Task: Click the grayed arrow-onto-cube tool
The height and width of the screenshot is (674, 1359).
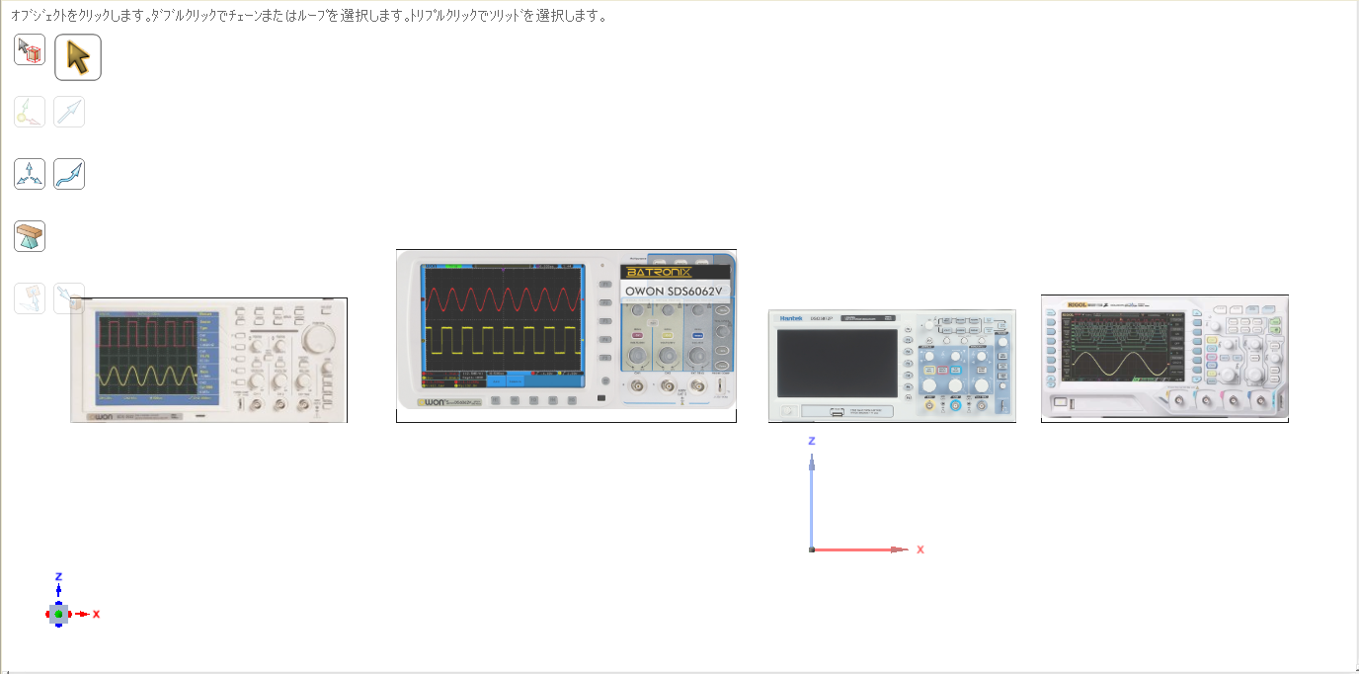Action: point(69,298)
